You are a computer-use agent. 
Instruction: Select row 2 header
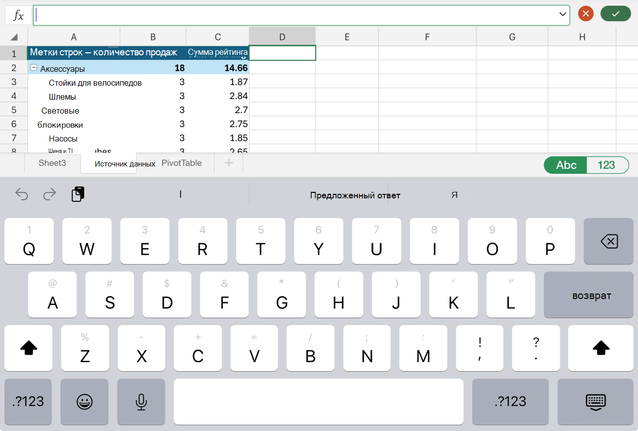(14, 68)
